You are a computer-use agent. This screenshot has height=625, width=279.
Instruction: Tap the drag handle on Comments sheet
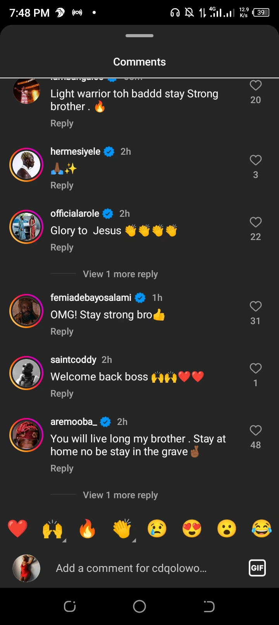[x=139, y=36]
